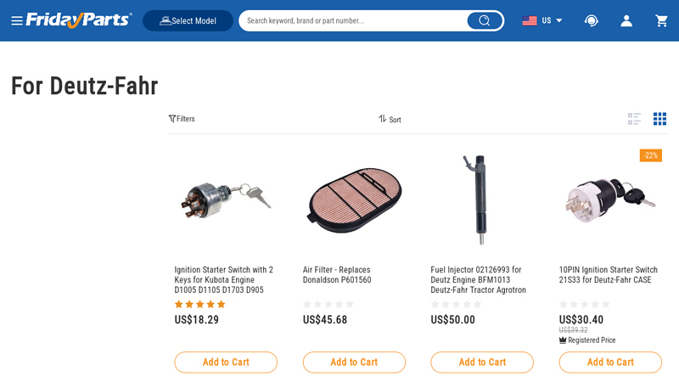
Task: Click in the keyword search field
Action: (352, 20)
